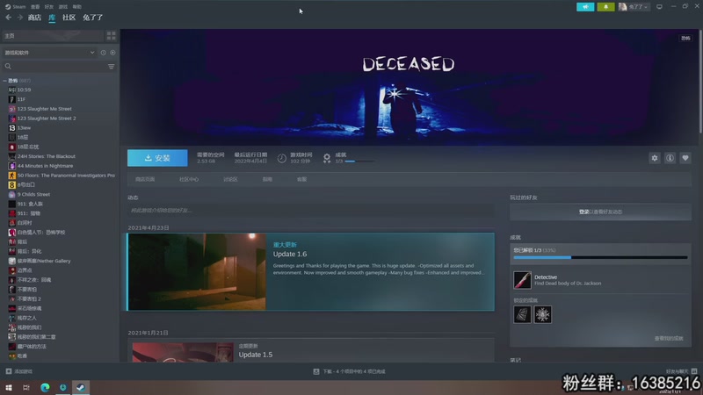Click the recent activity clock filter icon
Image resolution: width=703 pixels, height=395 pixels.
pos(103,53)
